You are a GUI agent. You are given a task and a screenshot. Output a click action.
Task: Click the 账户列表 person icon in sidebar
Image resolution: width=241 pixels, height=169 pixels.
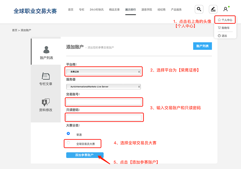point(46,50)
